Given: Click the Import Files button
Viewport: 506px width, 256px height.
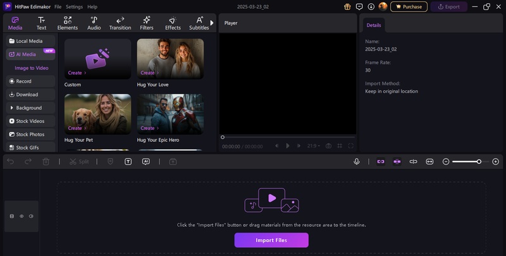Looking at the screenshot, I should click(271, 240).
